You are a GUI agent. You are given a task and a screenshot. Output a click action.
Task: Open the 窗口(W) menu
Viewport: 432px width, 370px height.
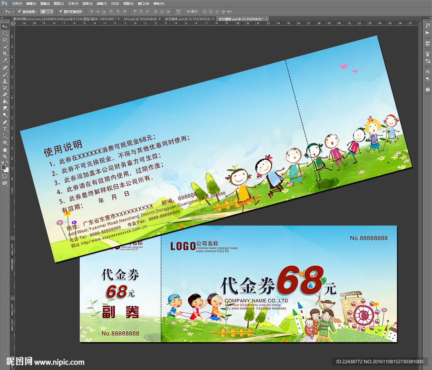point(143,3)
